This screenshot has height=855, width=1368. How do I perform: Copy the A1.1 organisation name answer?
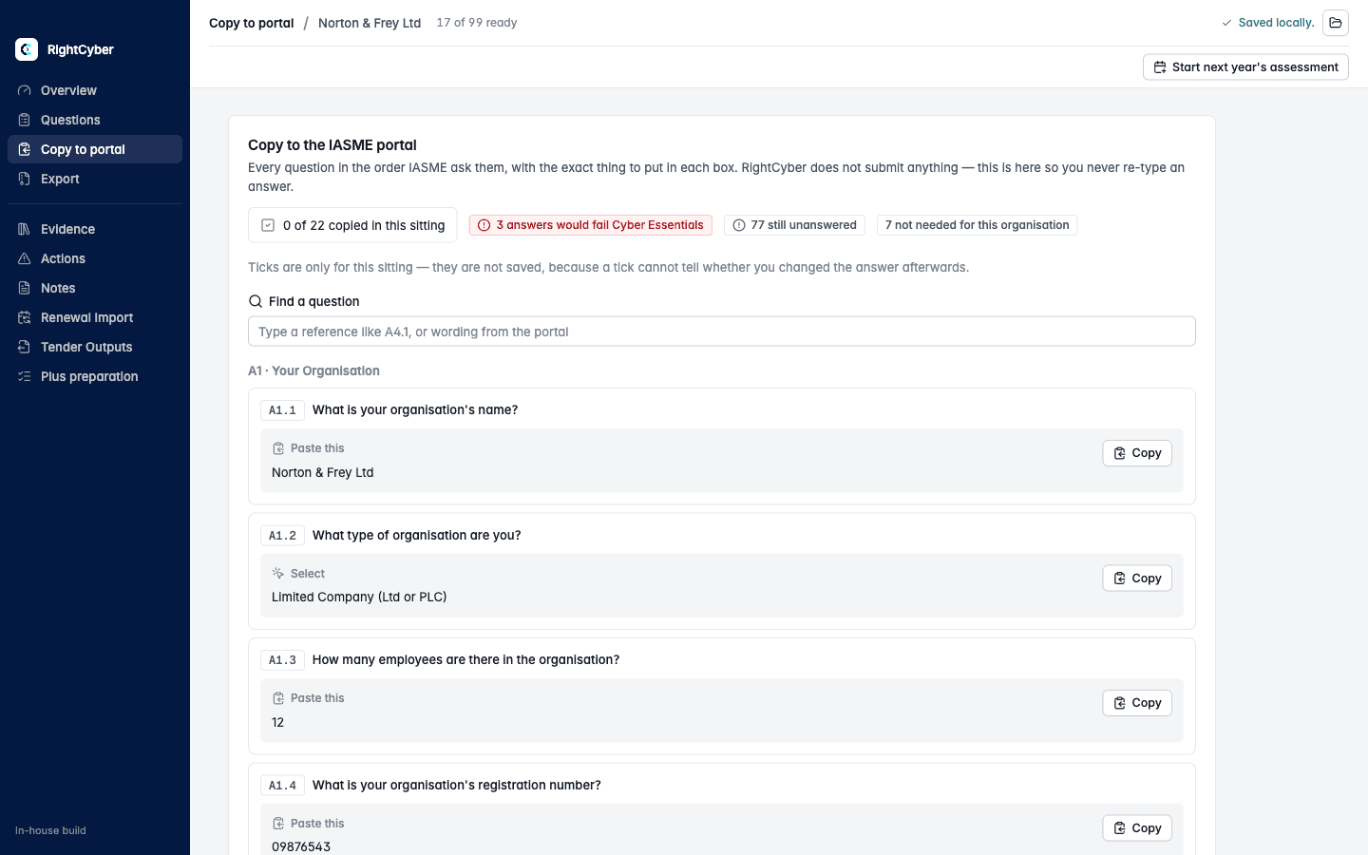click(x=1137, y=453)
